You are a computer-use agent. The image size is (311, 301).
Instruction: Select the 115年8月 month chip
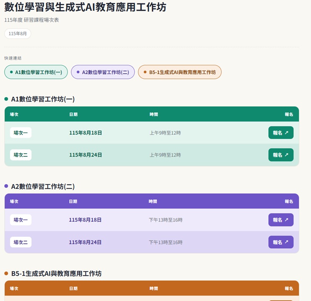[18, 33]
